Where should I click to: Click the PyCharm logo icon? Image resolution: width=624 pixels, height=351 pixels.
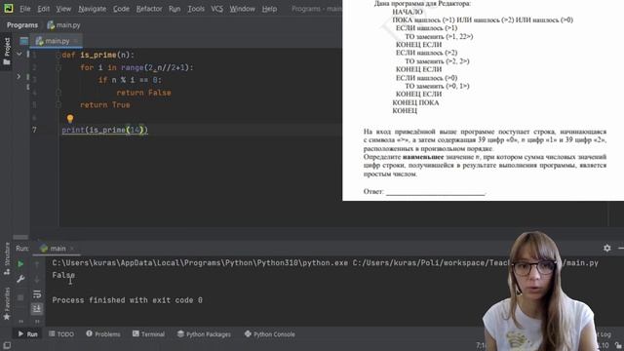(8, 8)
